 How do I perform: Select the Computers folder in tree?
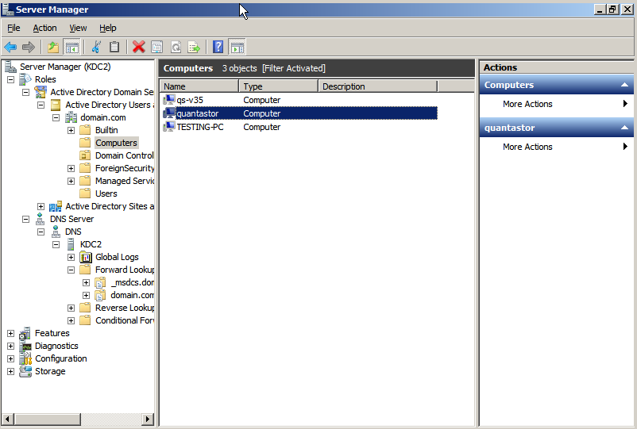point(116,143)
